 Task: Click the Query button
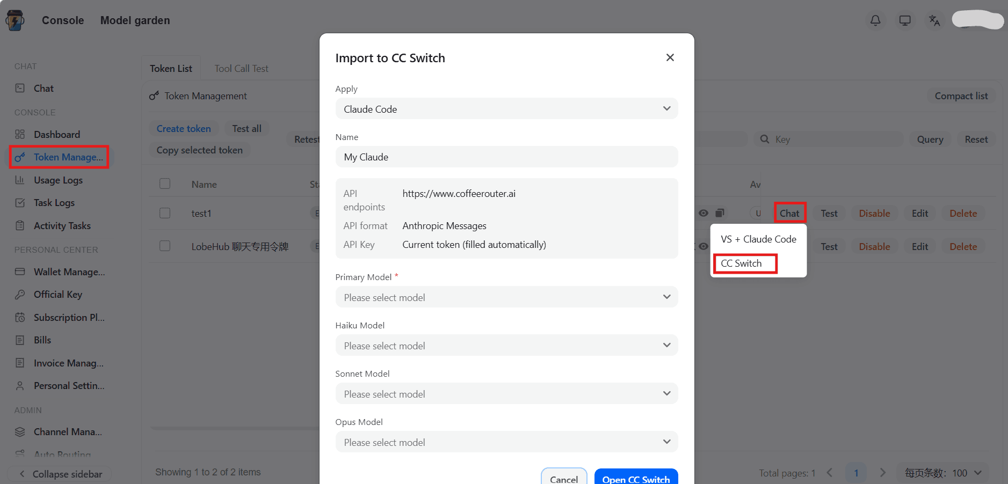click(930, 140)
